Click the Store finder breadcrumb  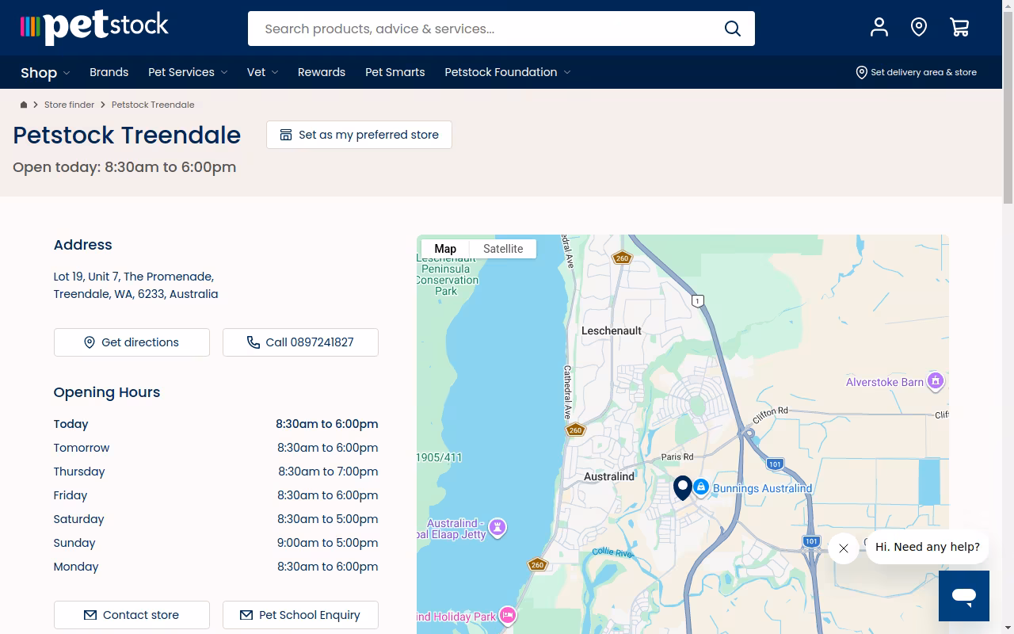(70, 105)
